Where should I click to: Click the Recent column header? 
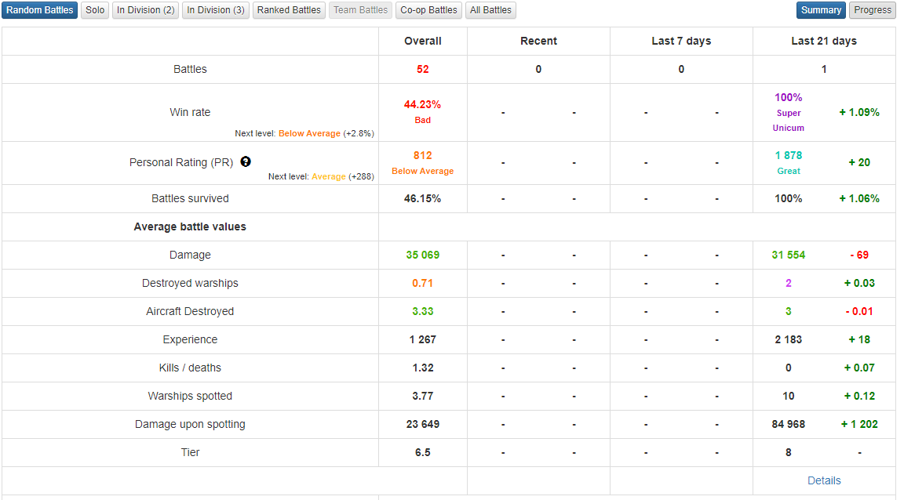tap(538, 41)
